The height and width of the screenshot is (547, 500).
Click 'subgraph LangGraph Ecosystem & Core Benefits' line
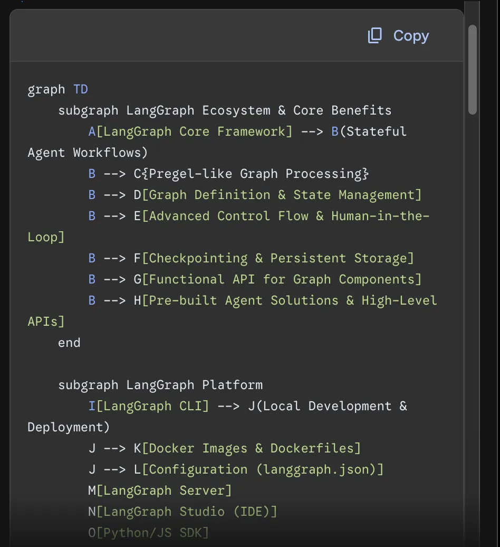(x=225, y=110)
